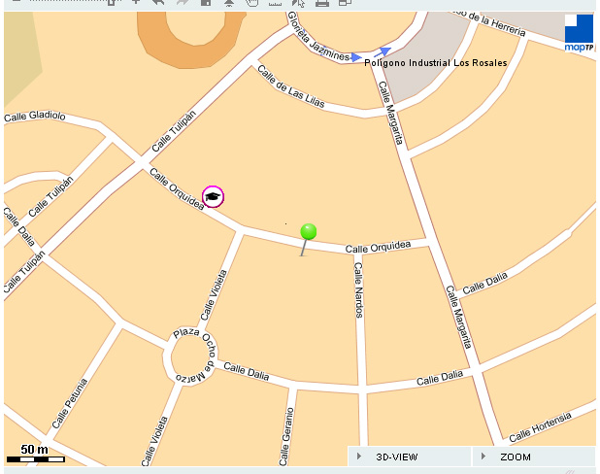The image size is (600, 474).
Task: Click the Polígono Industrial Los Rosales label
Action: click(435, 63)
